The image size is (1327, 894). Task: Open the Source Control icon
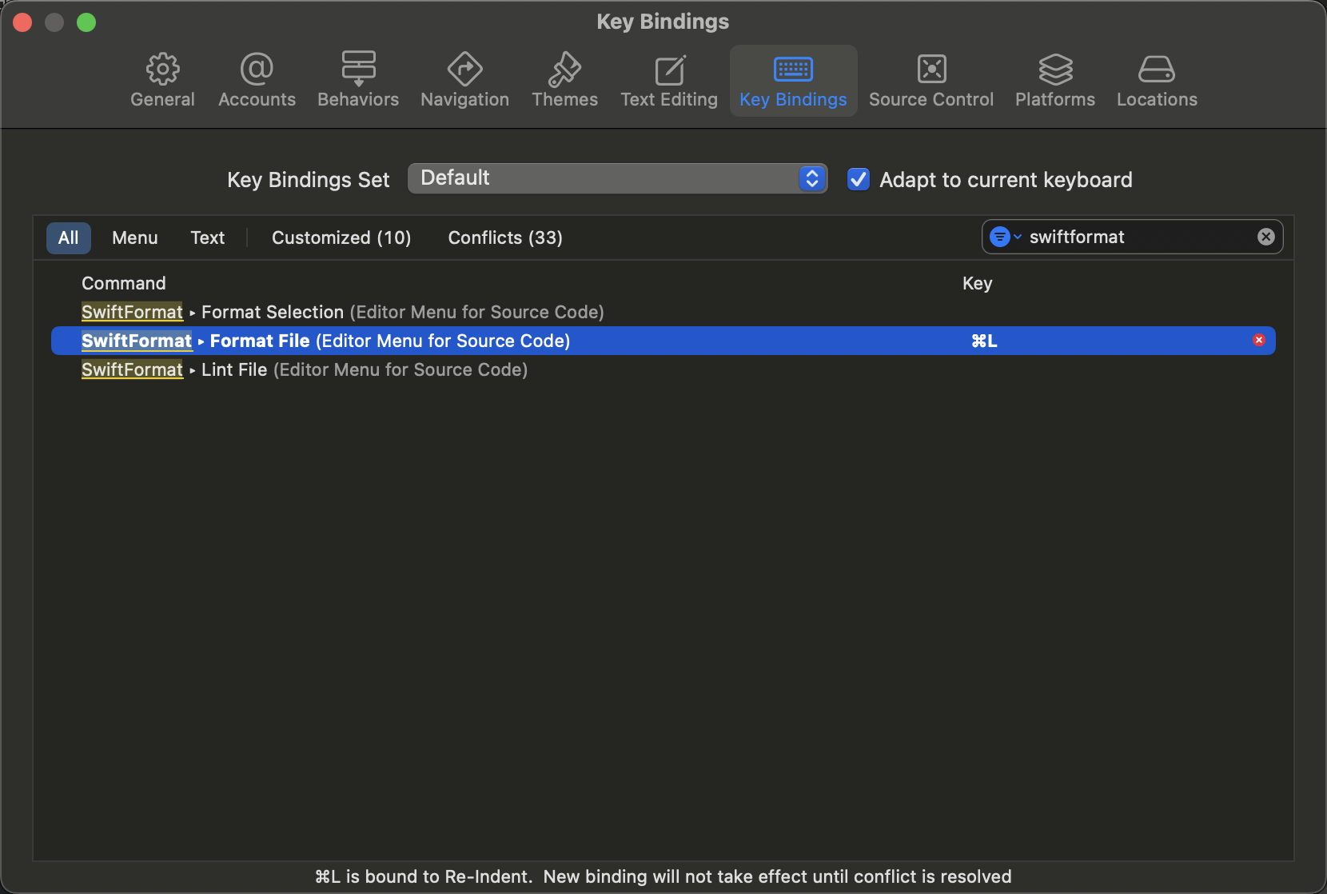tap(931, 70)
